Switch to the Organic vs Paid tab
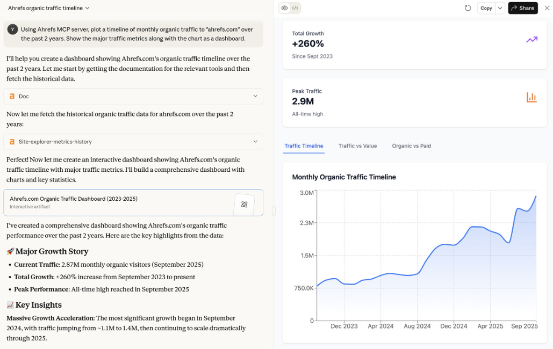This screenshot has height=349, width=553. click(x=411, y=146)
